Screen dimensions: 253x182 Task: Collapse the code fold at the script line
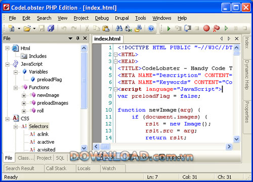(115, 89)
